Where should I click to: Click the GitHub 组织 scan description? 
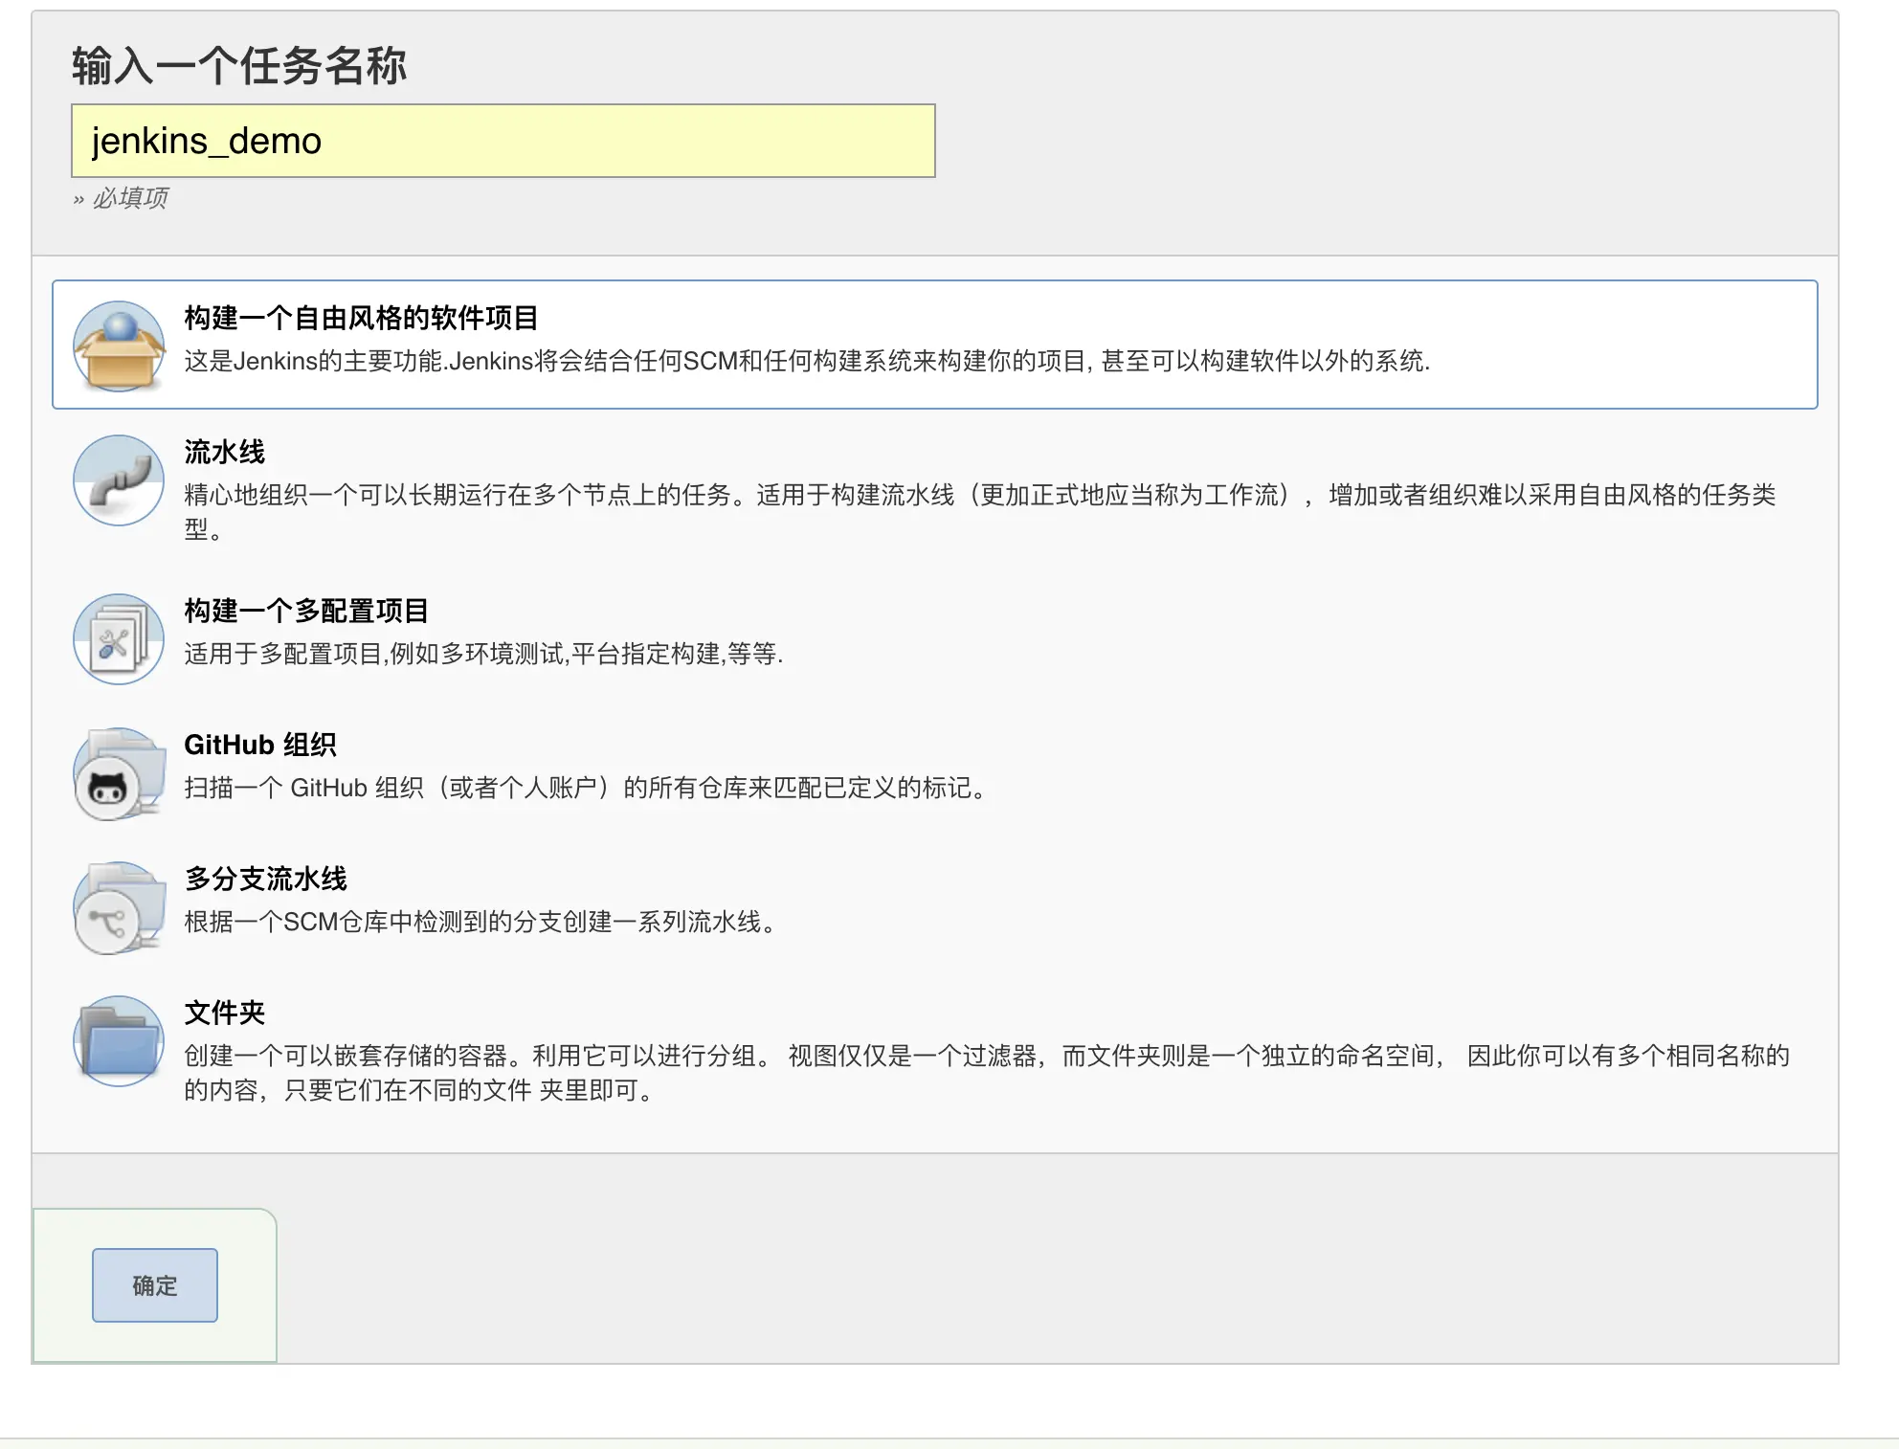coord(586,788)
